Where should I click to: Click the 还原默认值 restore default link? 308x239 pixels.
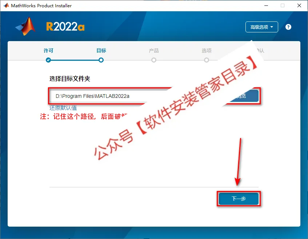click(63, 108)
